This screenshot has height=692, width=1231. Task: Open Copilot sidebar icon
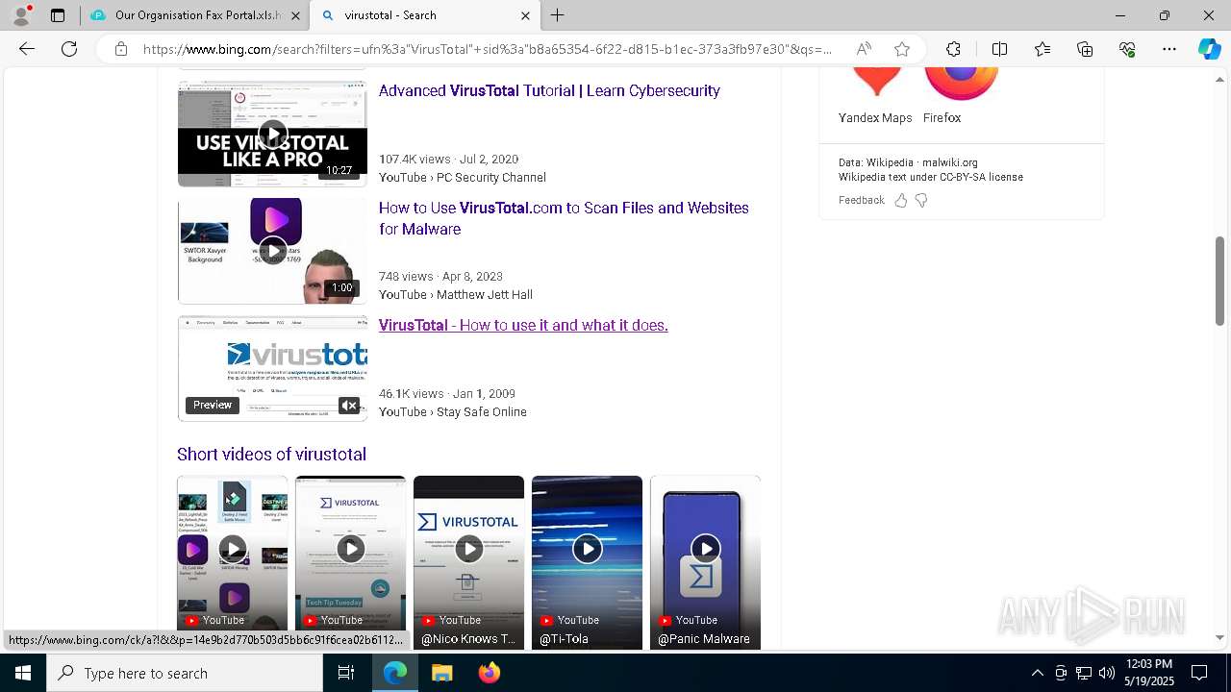1209,49
